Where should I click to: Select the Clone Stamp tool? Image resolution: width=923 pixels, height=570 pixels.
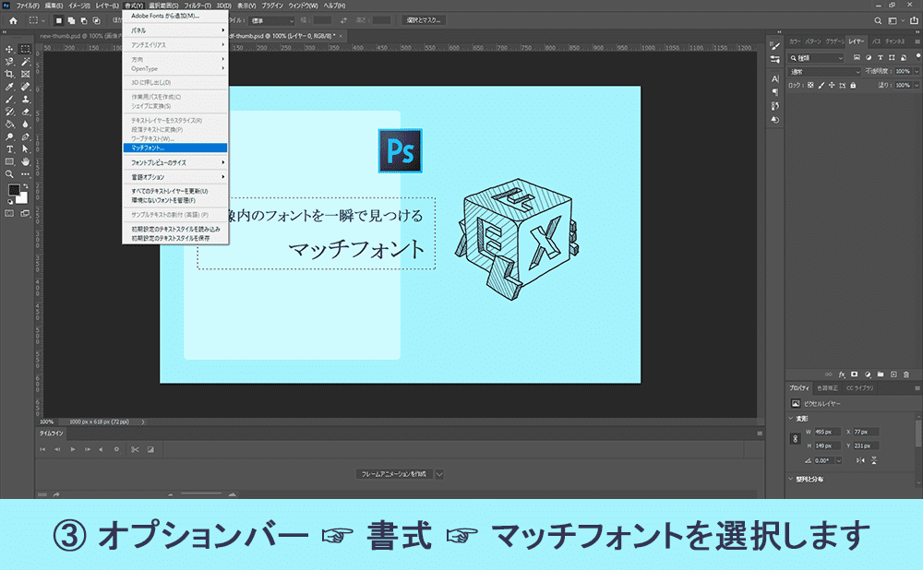pos(24,100)
